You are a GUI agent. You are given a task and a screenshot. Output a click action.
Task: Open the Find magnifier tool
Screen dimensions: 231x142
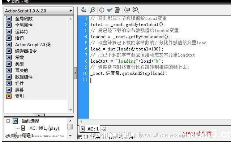pyautogui.click(x=93, y=10)
